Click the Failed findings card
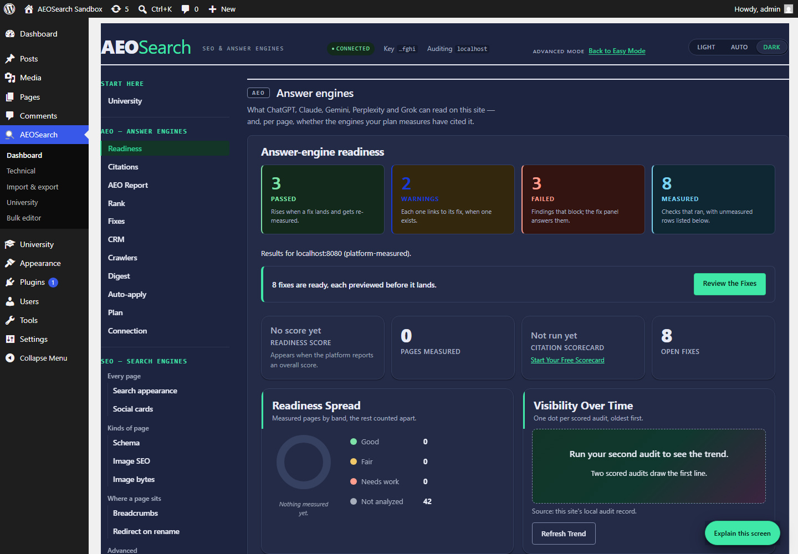Image resolution: width=798 pixels, height=554 pixels. 583,199
